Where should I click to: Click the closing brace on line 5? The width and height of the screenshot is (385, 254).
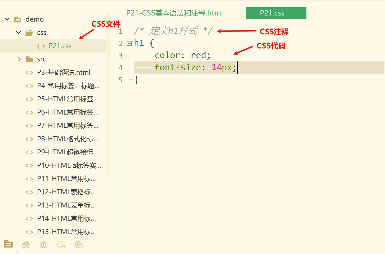(136, 80)
